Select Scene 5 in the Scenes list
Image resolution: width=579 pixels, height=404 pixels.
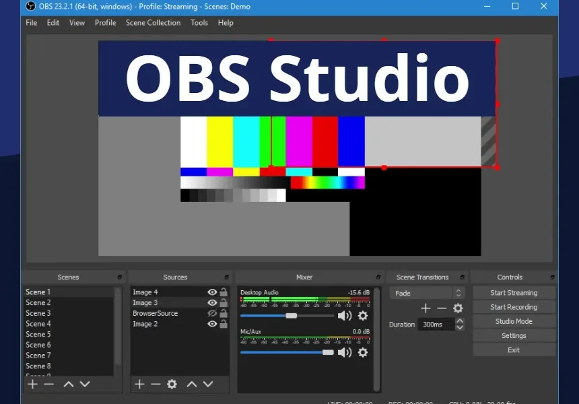(x=38, y=334)
